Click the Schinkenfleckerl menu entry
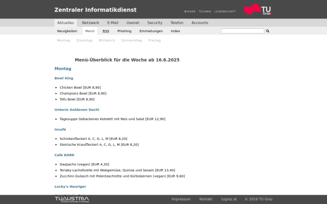Image resolution: width=327 pixels, height=204 pixels. [x=93, y=139]
